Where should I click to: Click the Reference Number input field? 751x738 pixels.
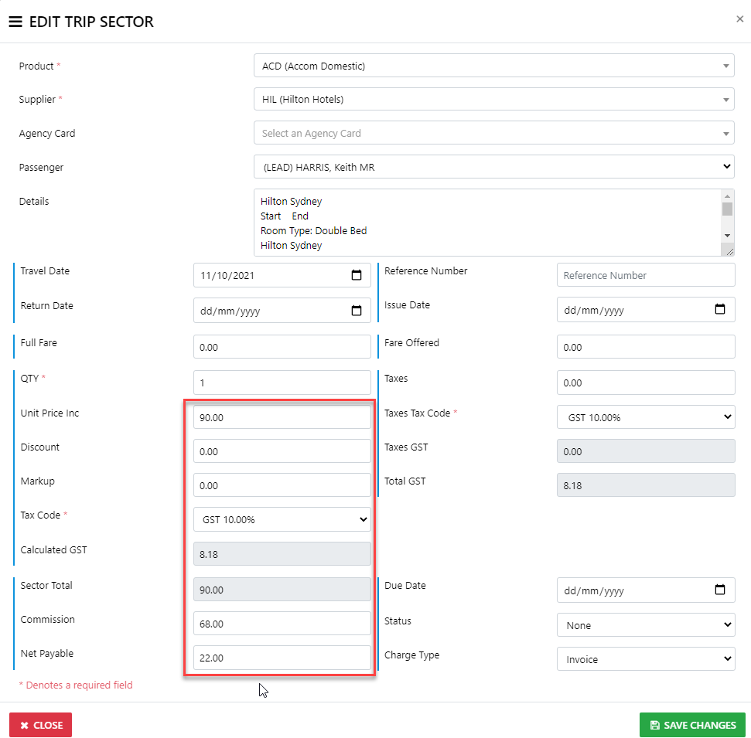646,275
